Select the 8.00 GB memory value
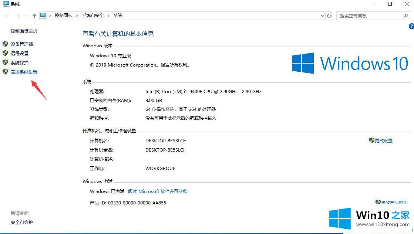The height and width of the screenshot is (234, 414). (154, 101)
